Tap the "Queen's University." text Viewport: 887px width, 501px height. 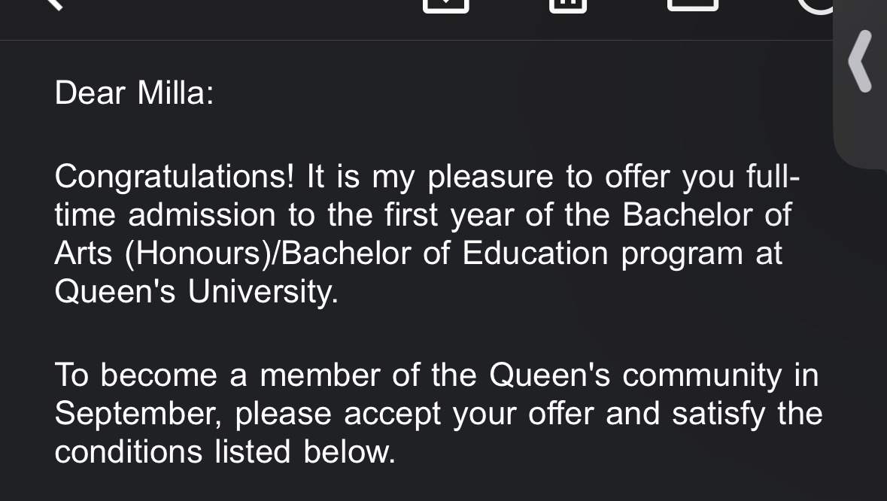[x=196, y=292]
